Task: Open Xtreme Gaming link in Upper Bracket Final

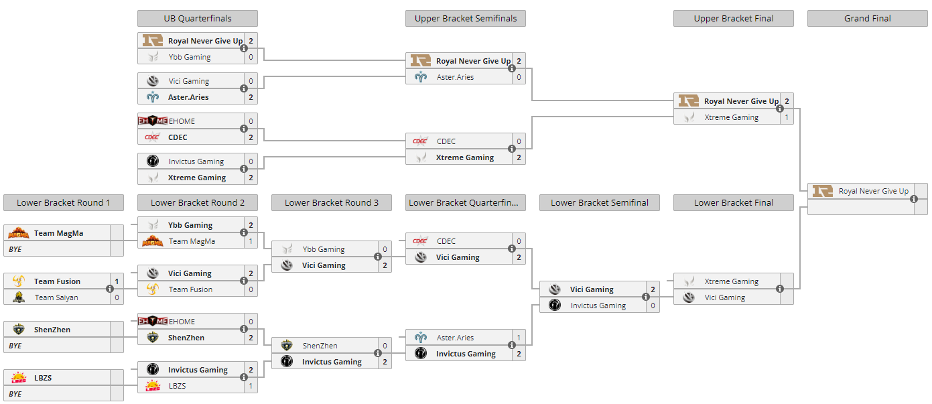Action: coord(731,117)
